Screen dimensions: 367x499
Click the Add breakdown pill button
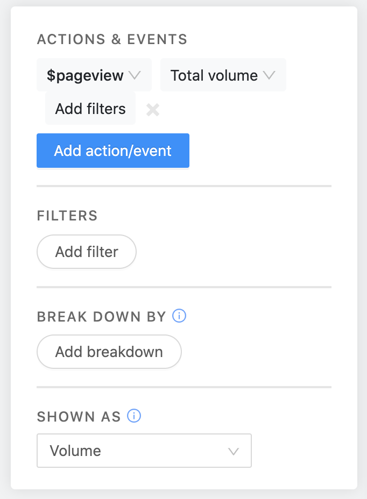point(109,351)
